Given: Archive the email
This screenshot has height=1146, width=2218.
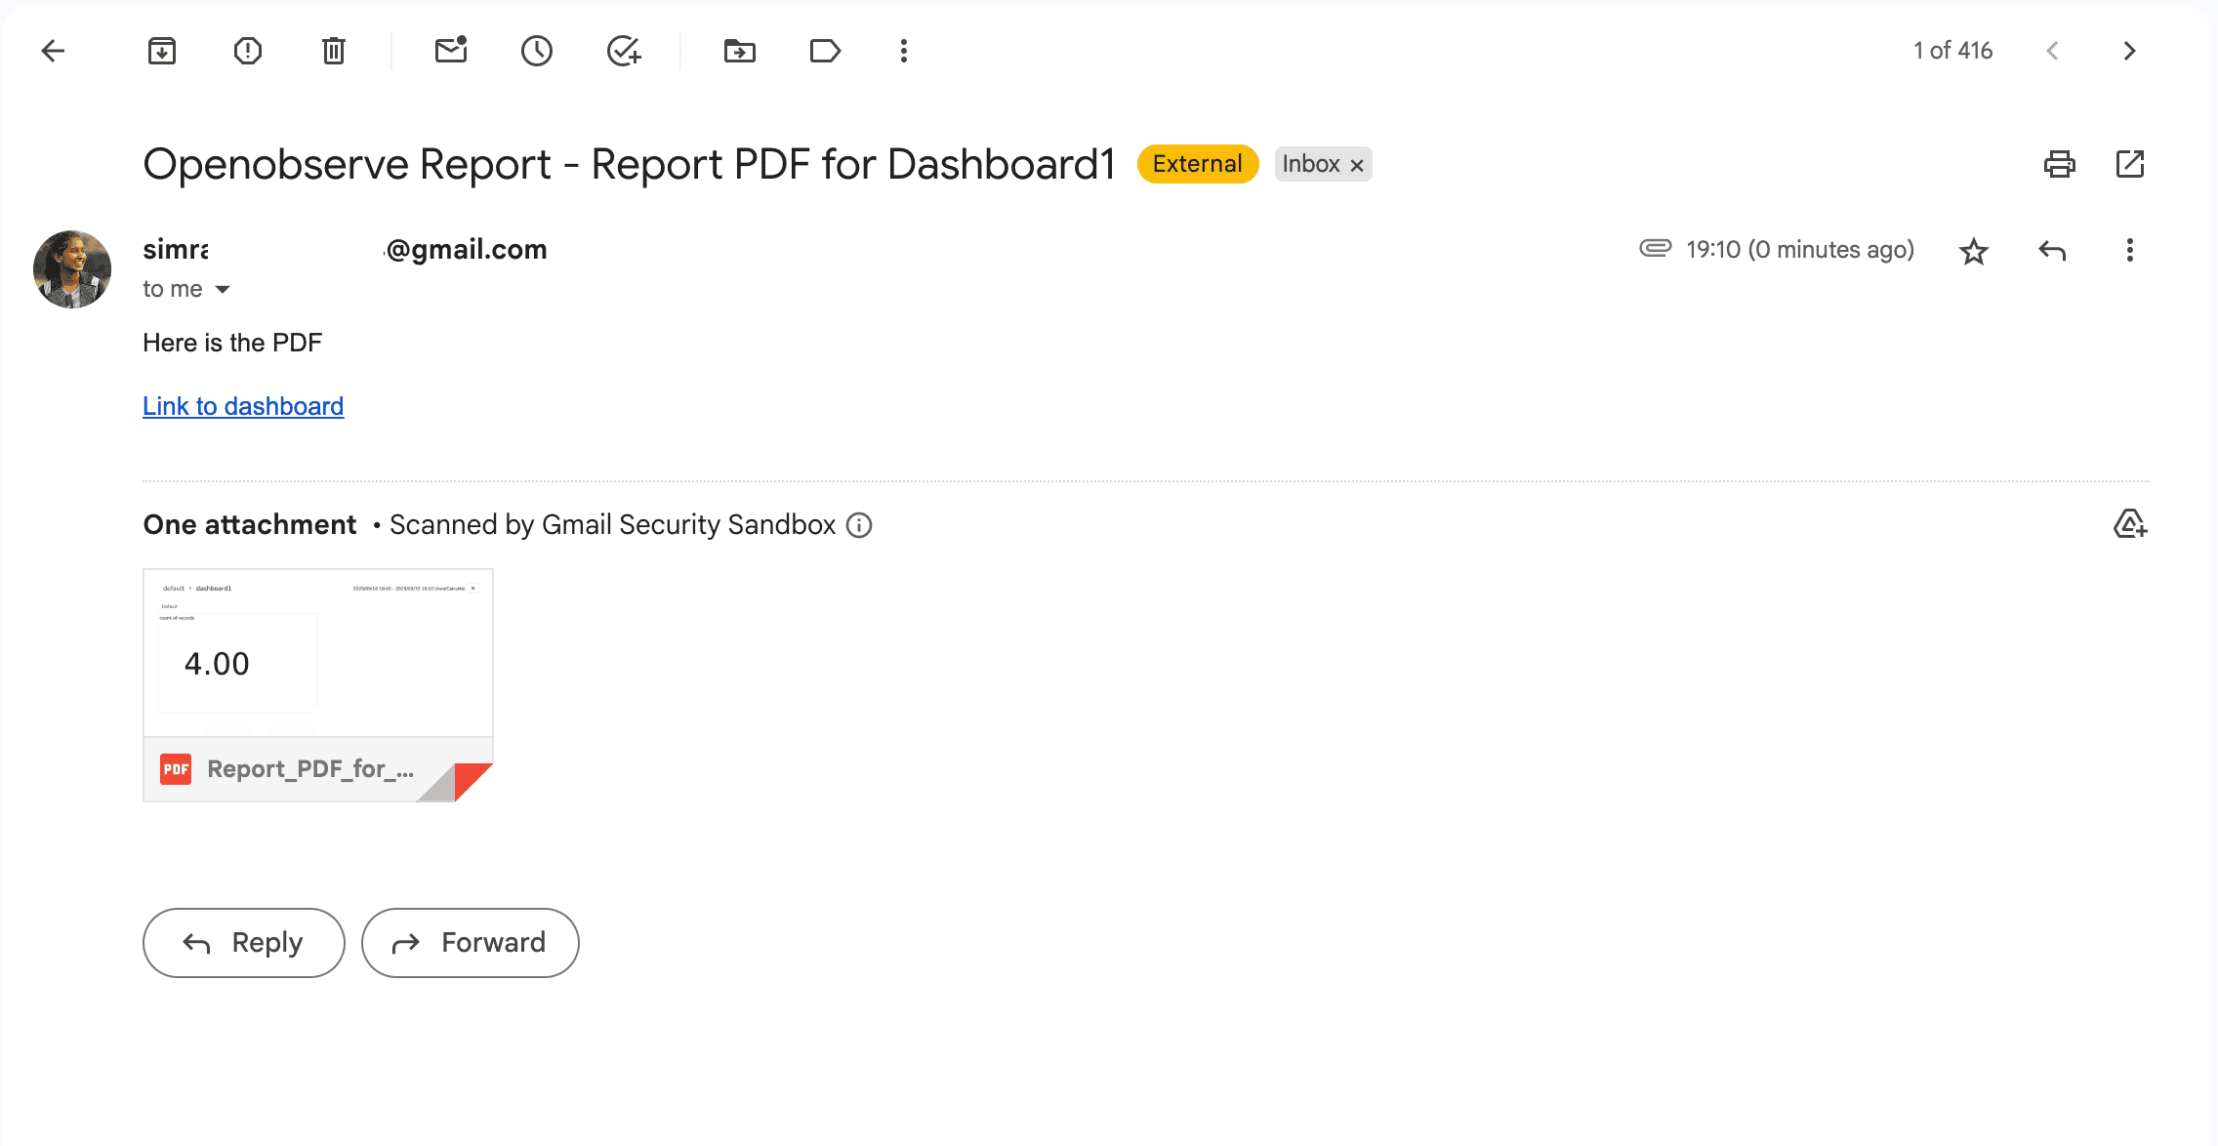Looking at the screenshot, I should [x=162, y=51].
